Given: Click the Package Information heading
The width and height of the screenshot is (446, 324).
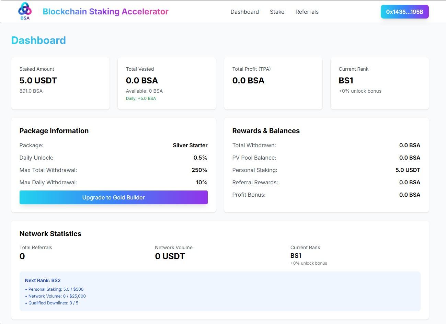Looking at the screenshot, I should pos(54,131).
